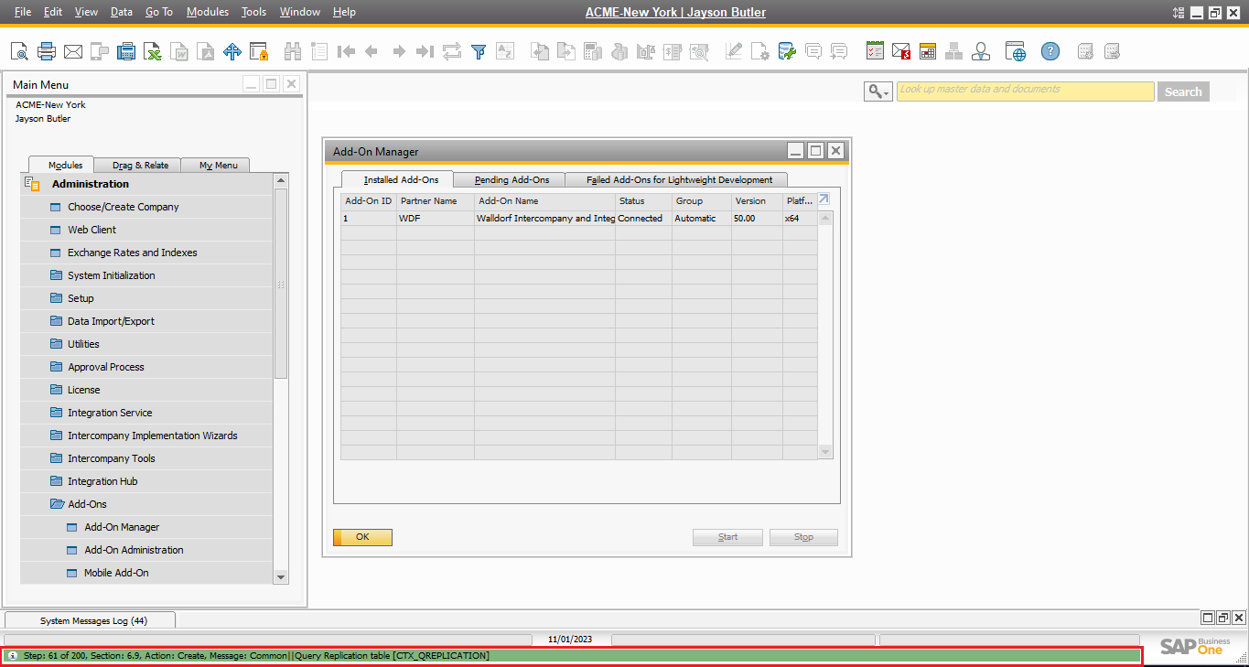Expand the Intercompany Tools folder
Image resolution: width=1249 pixels, height=667 pixels.
point(111,458)
